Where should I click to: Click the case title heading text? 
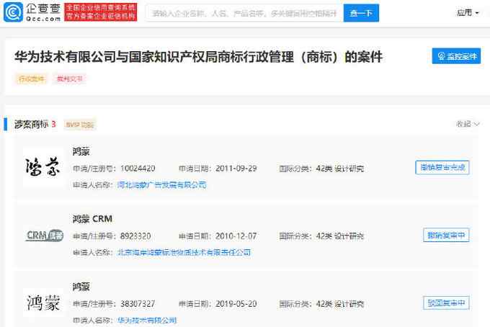click(x=198, y=57)
